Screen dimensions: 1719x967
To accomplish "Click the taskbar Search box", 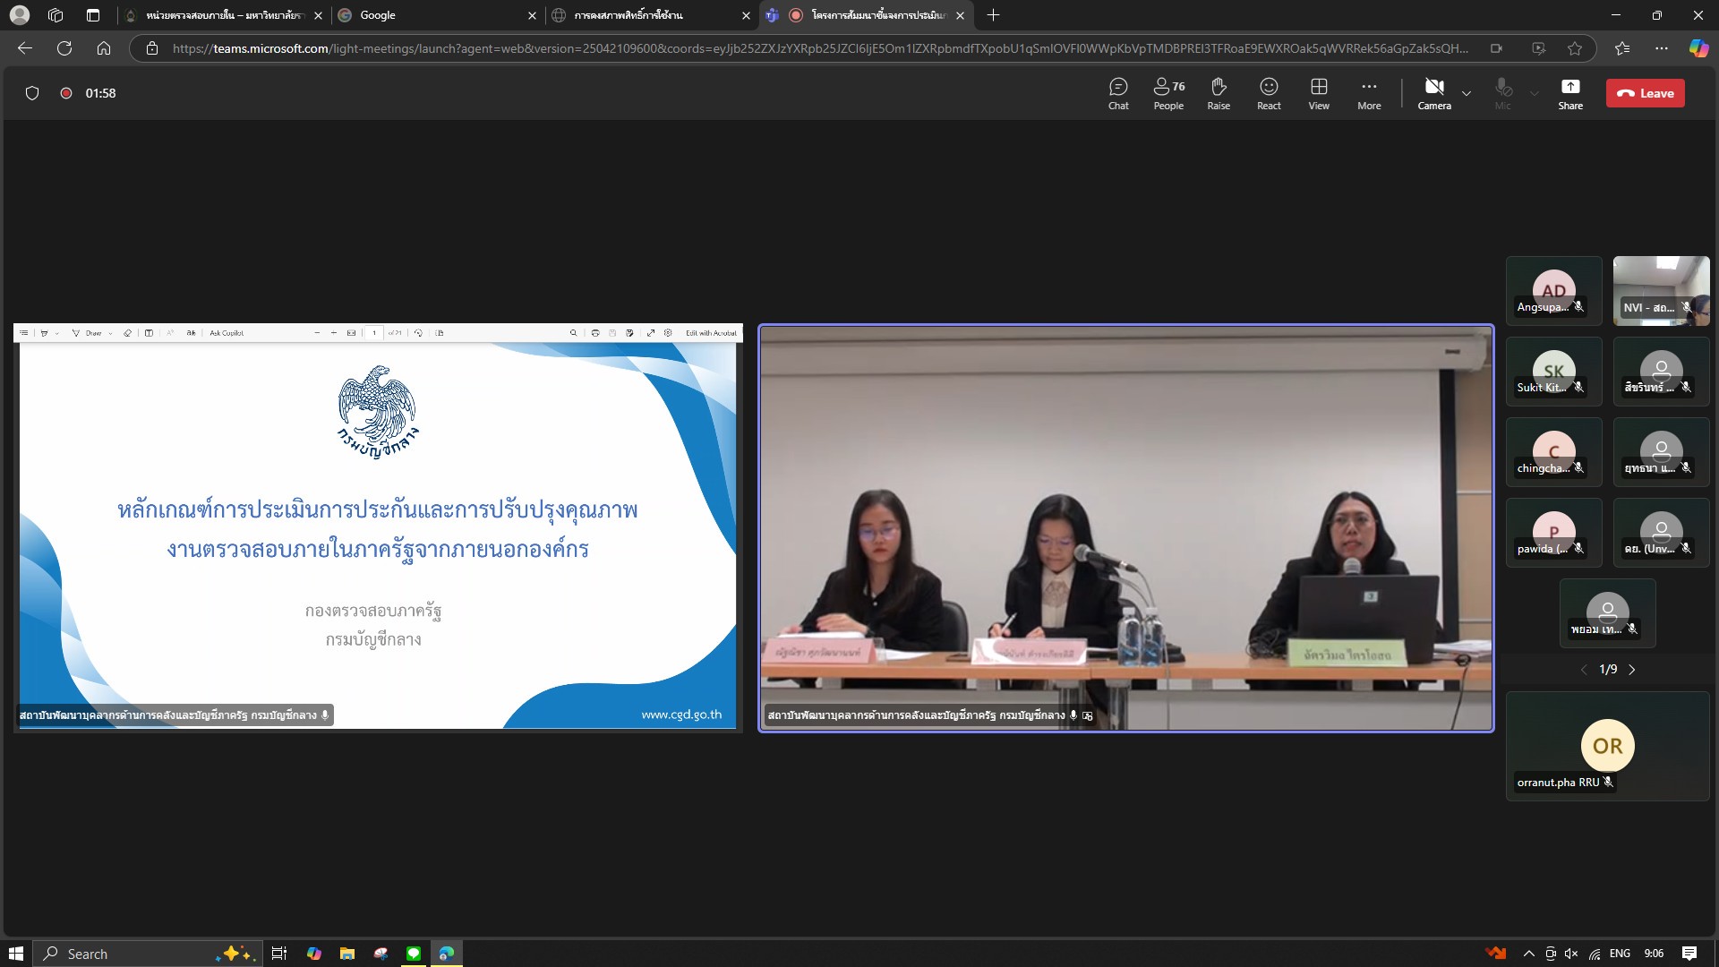I will pyautogui.click(x=149, y=954).
